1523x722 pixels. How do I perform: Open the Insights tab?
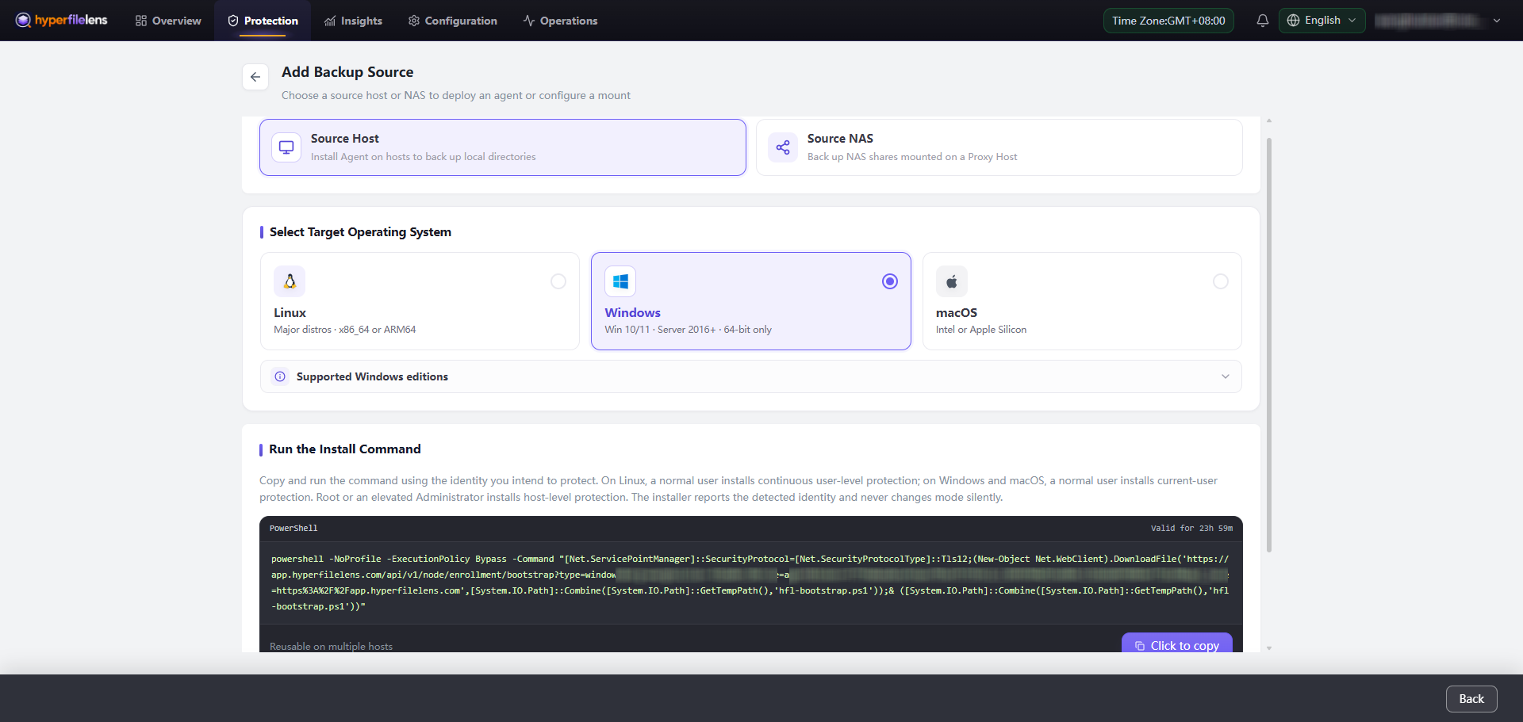click(353, 21)
